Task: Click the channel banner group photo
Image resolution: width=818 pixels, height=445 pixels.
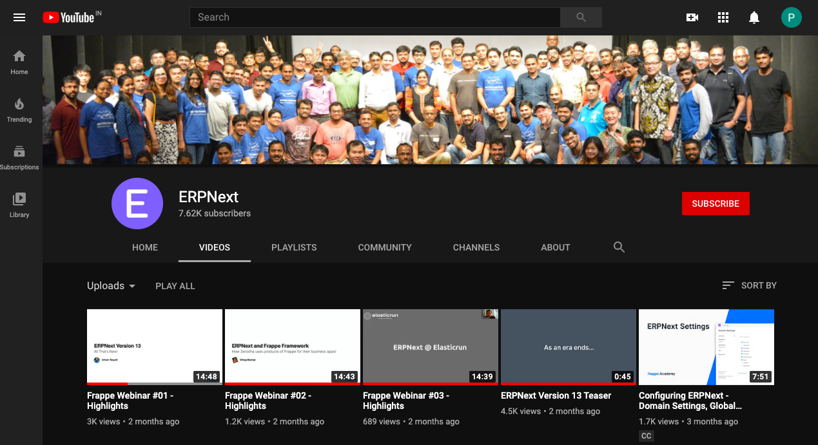Action: (430, 100)
